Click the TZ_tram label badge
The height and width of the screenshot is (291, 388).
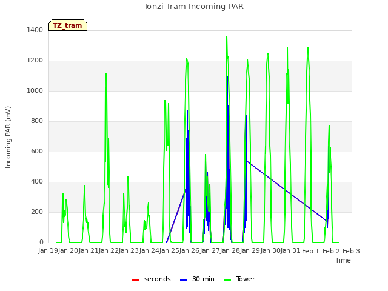coord(68,25)
